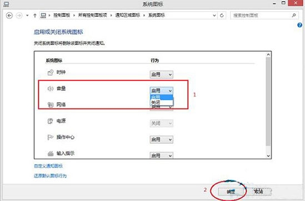Click the vertical scrollbar thumb

pos(268,101)
